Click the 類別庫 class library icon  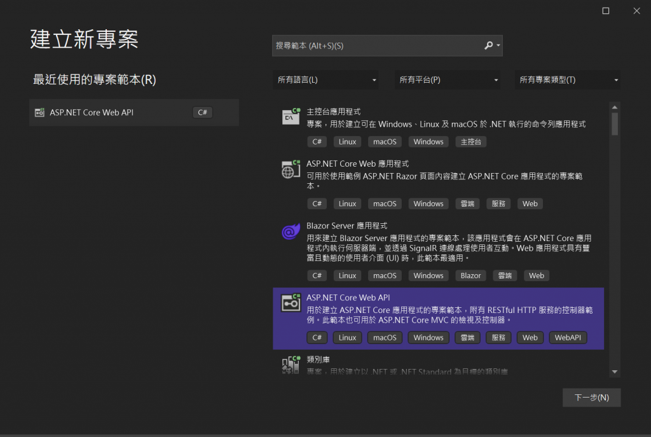pos(291,364)
